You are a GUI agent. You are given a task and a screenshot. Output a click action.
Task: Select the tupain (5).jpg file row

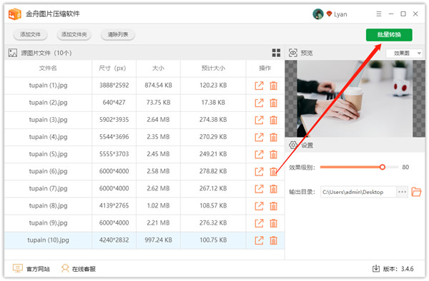pyautogui.click(x=144, y=155)
